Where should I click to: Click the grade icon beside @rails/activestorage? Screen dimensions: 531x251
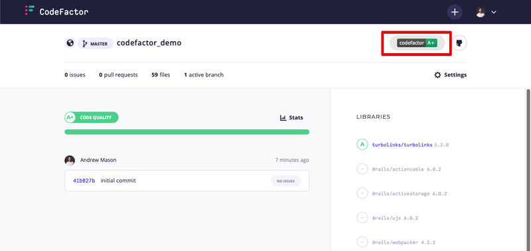click(362, 193)
